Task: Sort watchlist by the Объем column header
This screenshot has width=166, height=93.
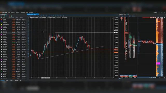Action: [x=22, y=18]
